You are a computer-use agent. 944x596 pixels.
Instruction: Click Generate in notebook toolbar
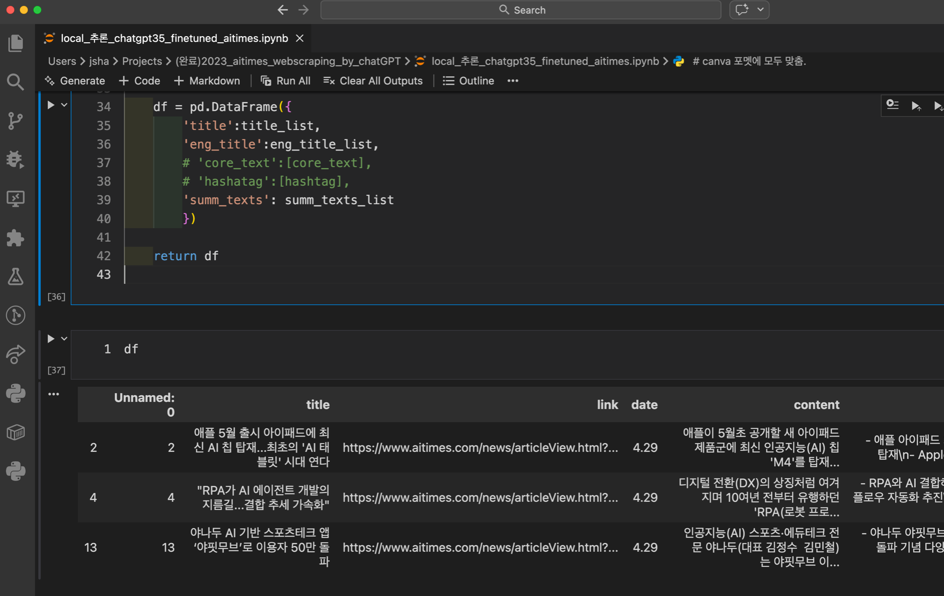[75, 81]
